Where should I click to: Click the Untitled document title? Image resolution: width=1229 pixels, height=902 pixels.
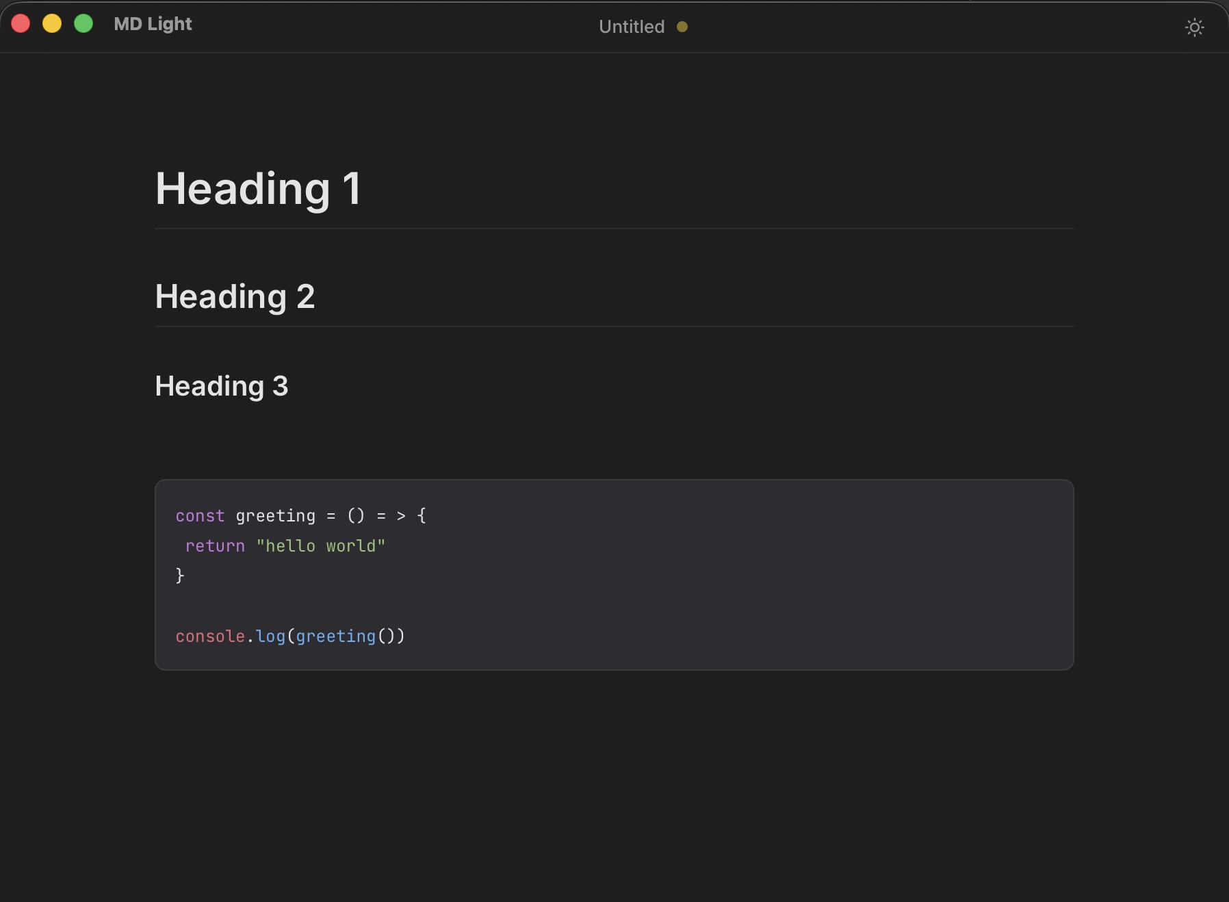coord(631,27)
